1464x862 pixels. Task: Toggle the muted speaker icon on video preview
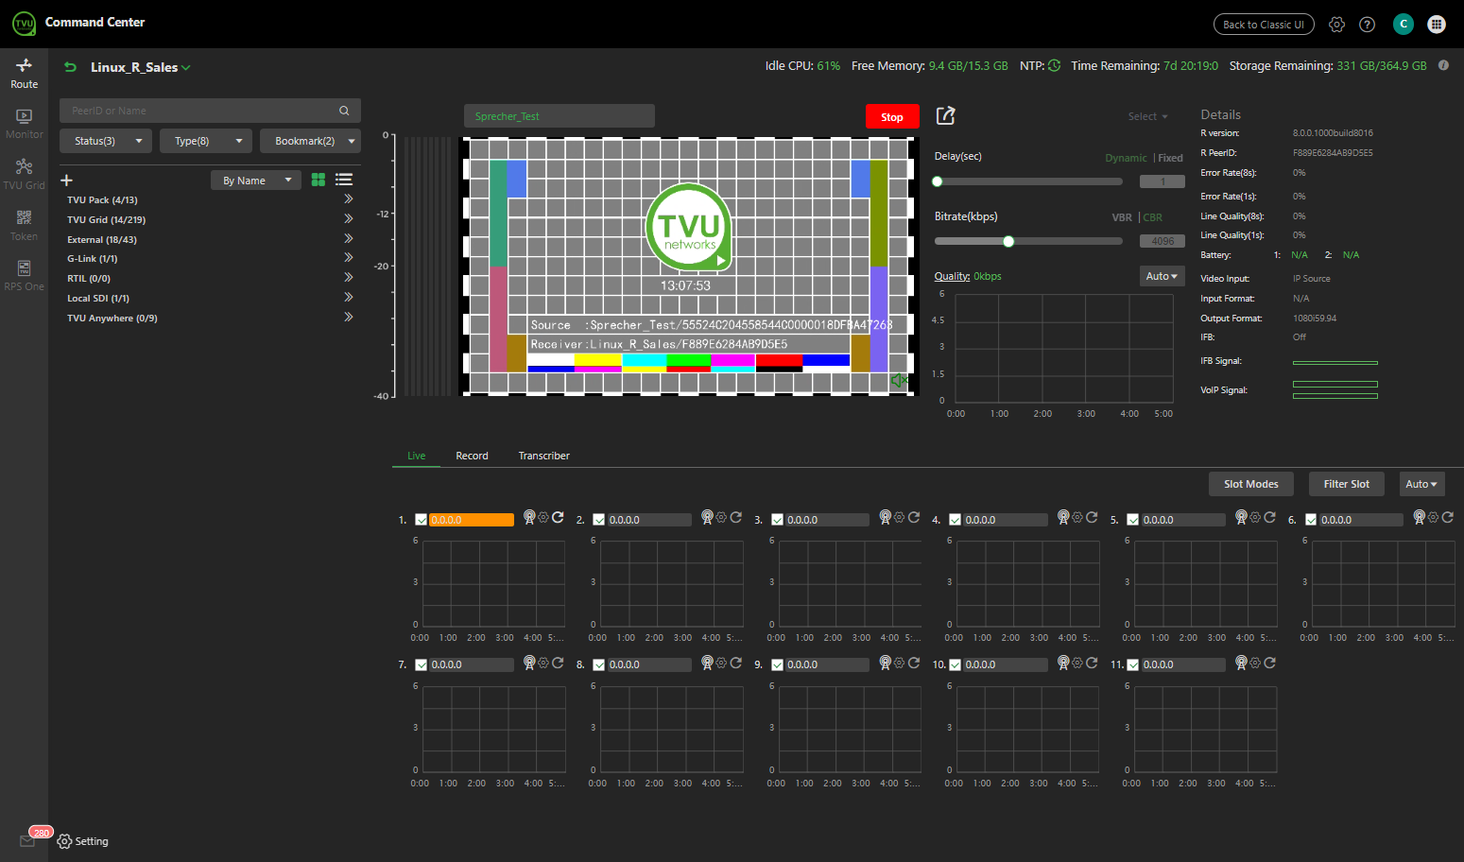click(899, 380)
